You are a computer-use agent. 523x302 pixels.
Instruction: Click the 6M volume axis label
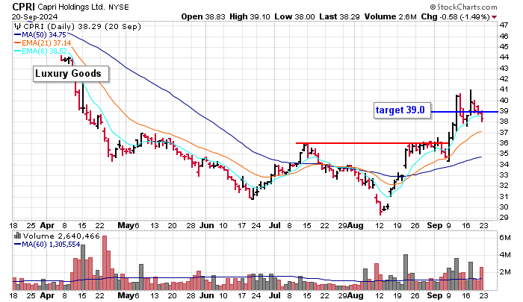coord(504,238)
